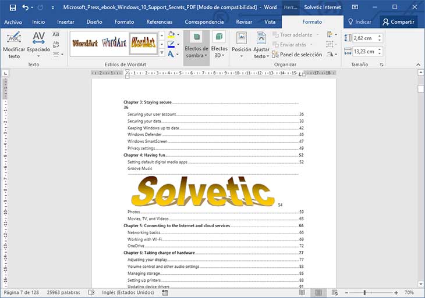Open the undo history dropdown arrow

pos(32,8)
